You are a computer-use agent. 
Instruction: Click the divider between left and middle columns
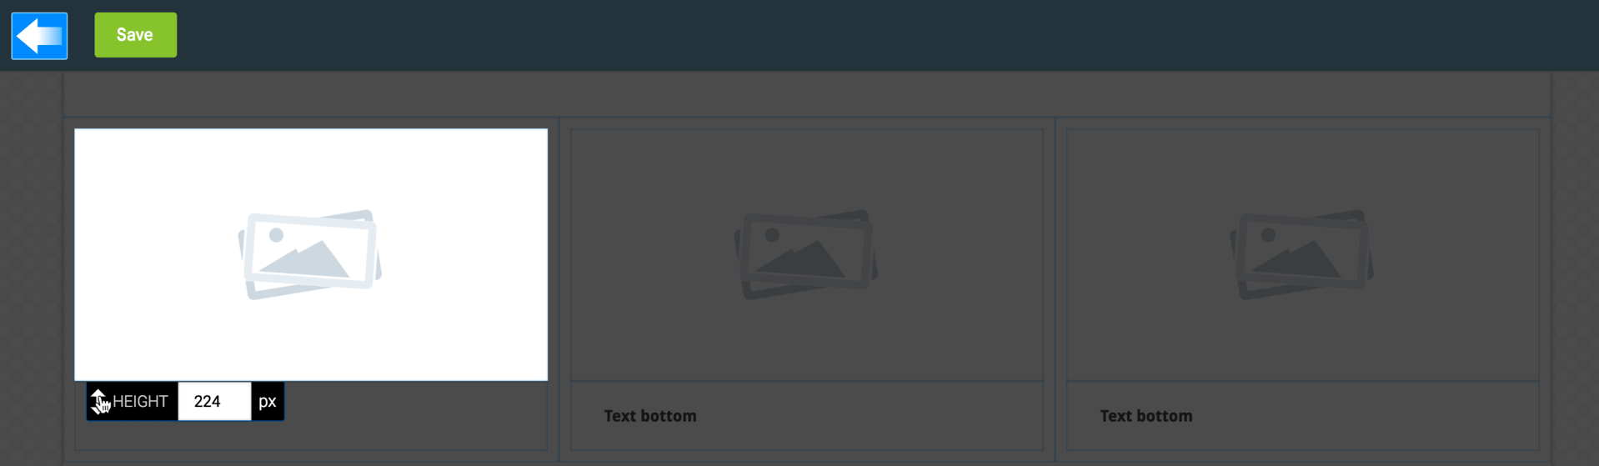(x=559, y=290)
